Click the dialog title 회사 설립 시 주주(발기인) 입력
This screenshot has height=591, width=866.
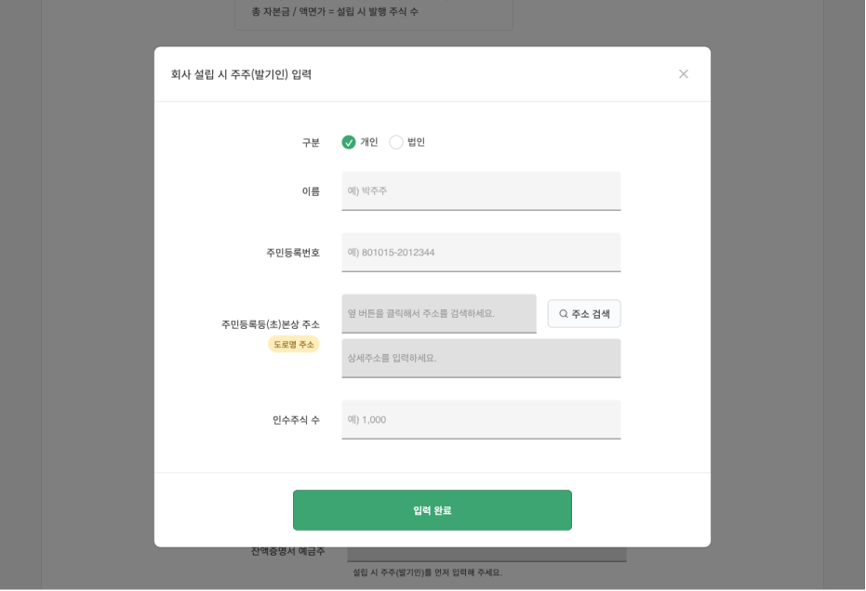click(241, 74)
